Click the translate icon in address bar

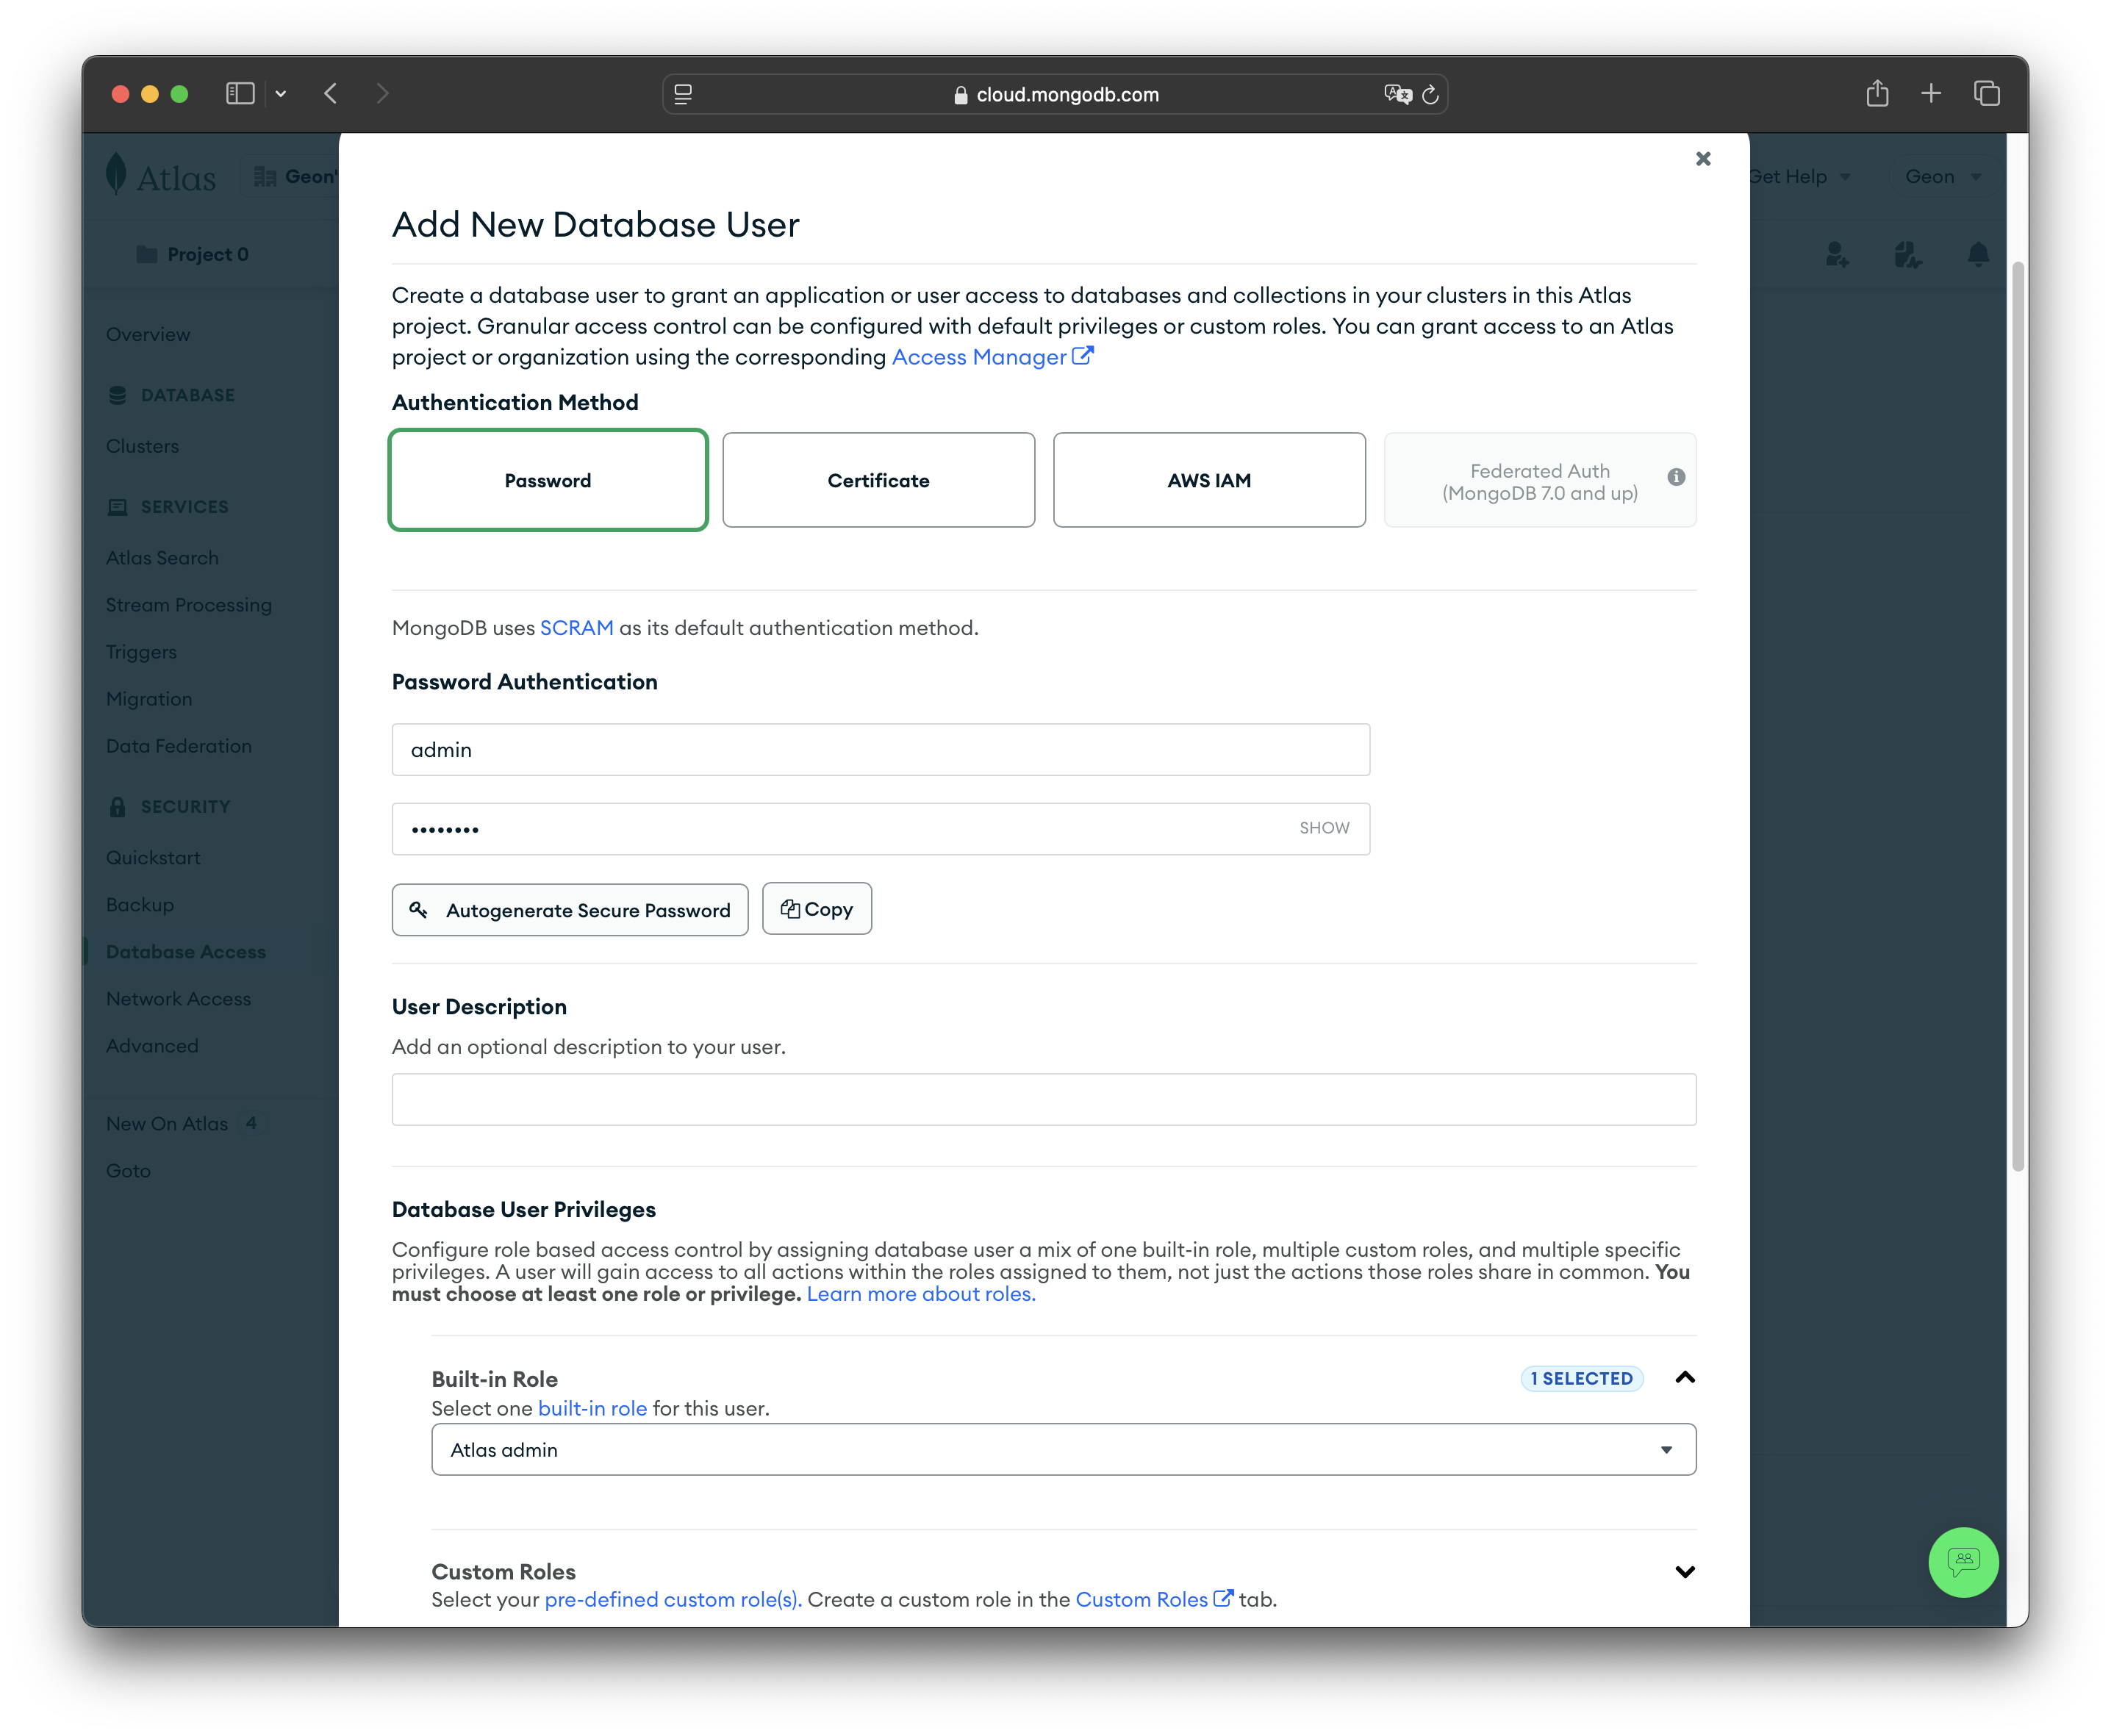click(1397, 95)
